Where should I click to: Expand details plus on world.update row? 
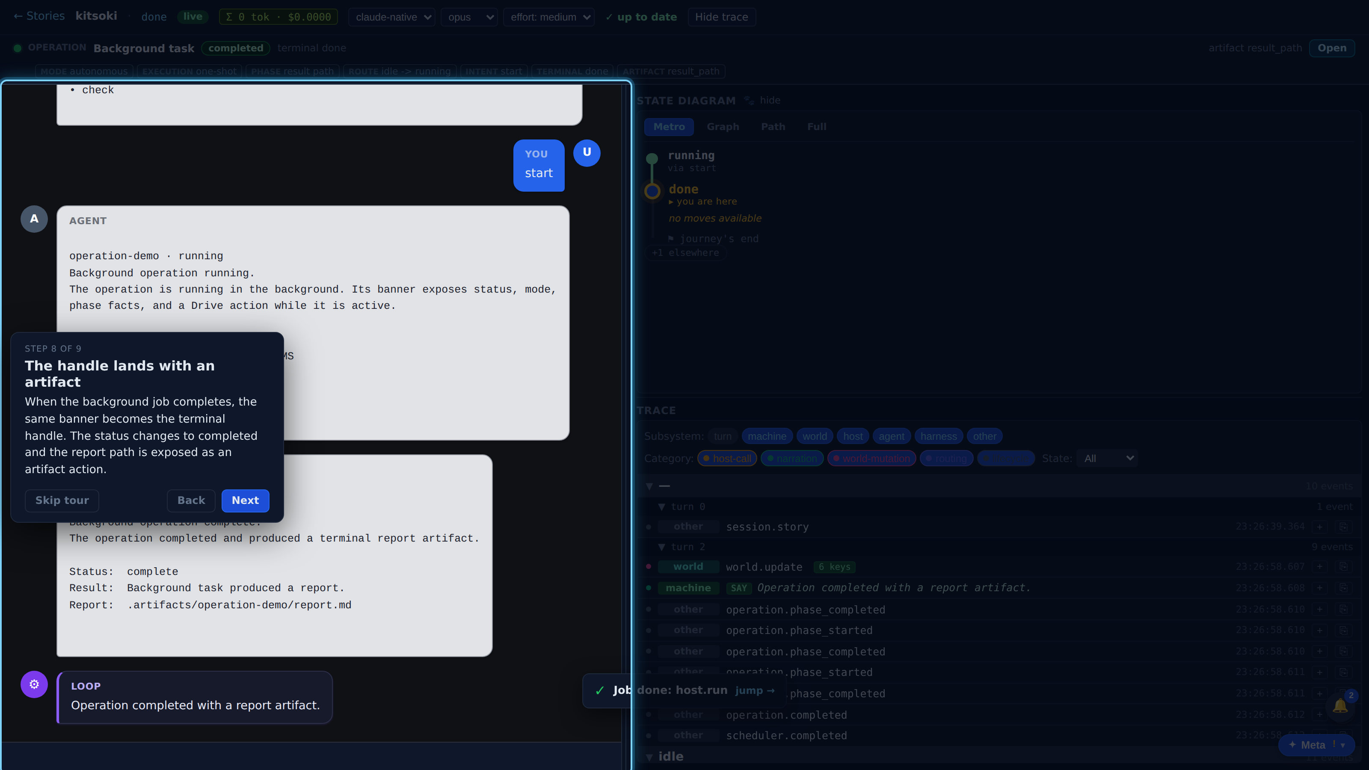pos(1319,566)
